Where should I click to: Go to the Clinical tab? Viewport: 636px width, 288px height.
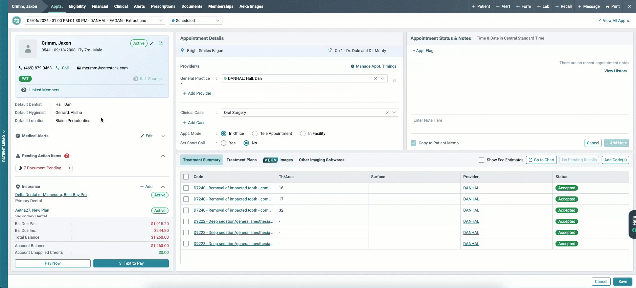coord(121,6)
